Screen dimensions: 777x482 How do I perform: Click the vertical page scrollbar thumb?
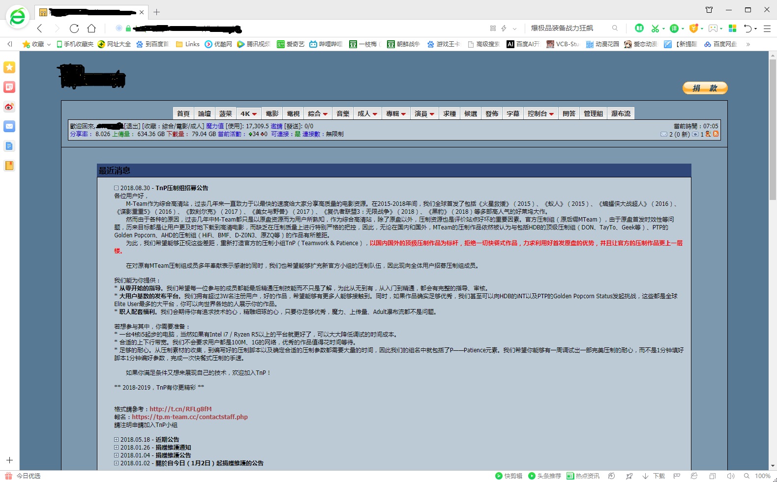click(773, 130)
